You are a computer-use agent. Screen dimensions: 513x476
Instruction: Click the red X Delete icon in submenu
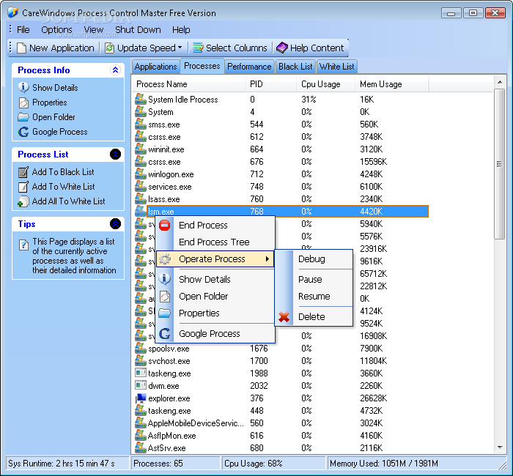tap(284, 316)
